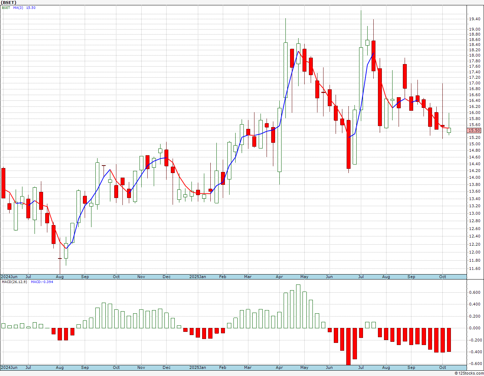Click the 12.00 price axis label
The height and width of the screenshot is (376, 484).
tap(474, 252)
